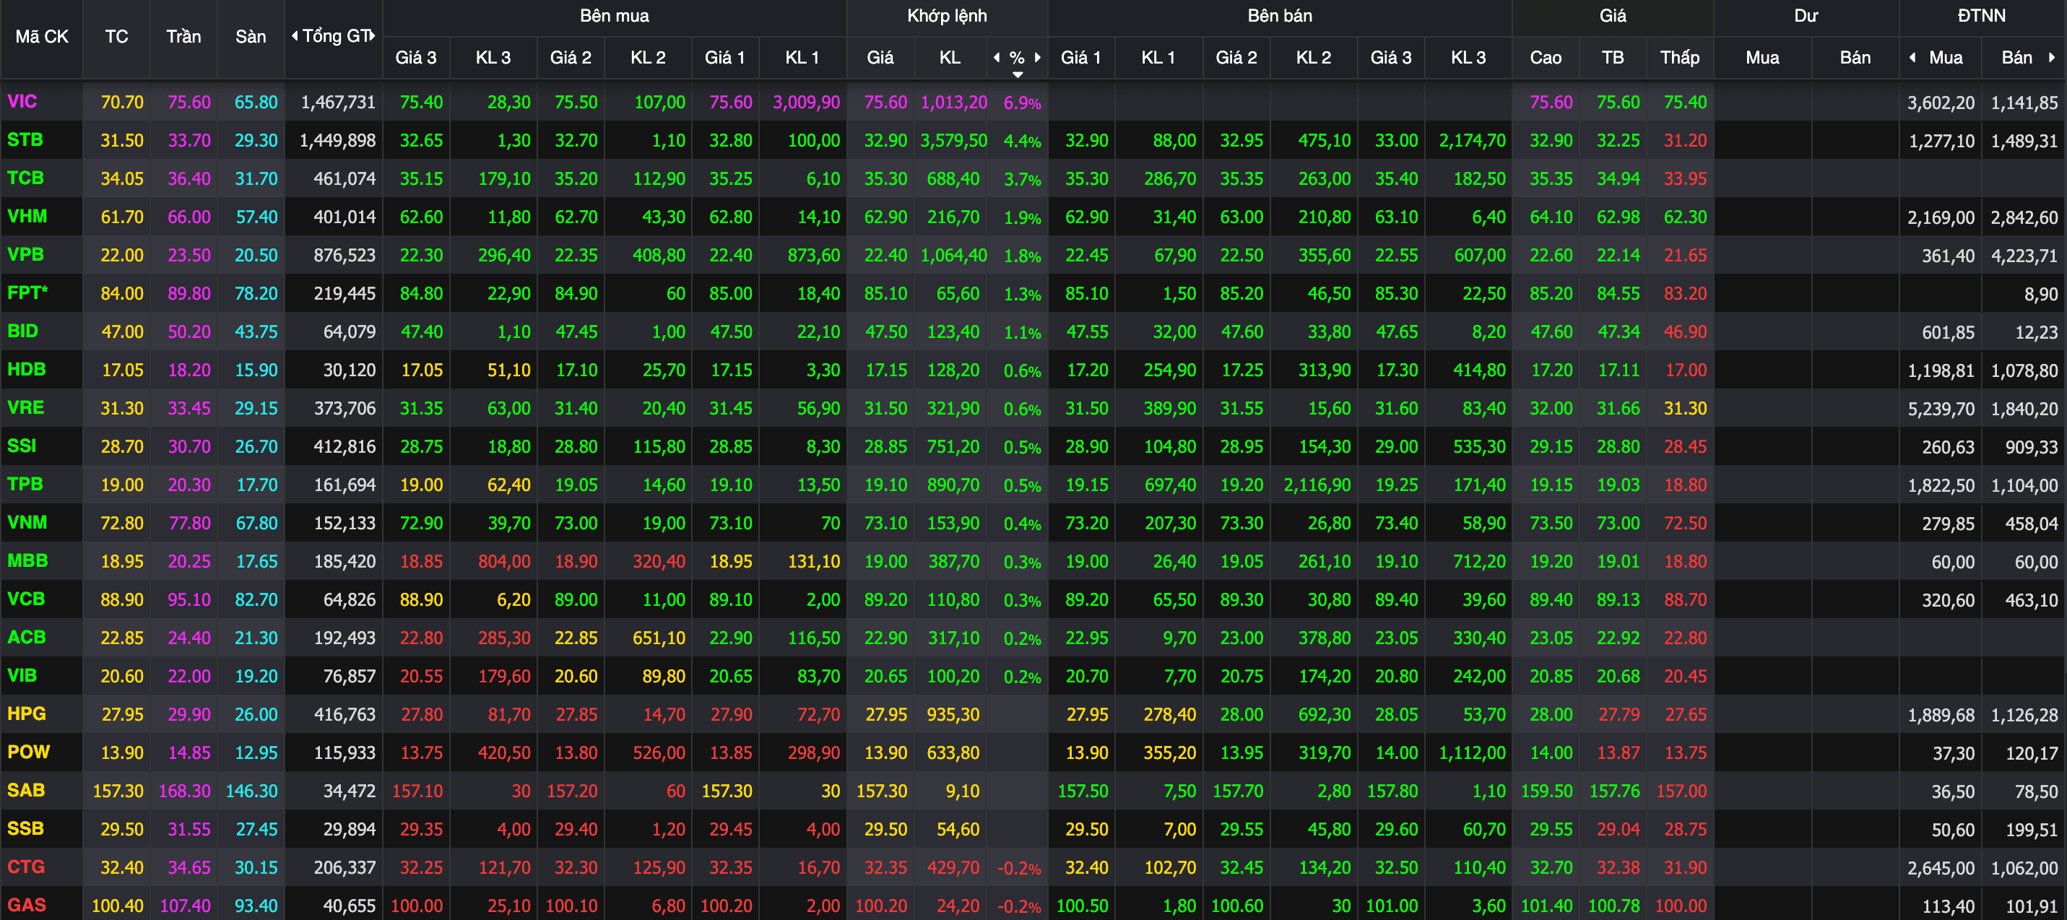Click the Tổng GT column header
This screenshot has width=2067, height=920.
tap(337, 36)
